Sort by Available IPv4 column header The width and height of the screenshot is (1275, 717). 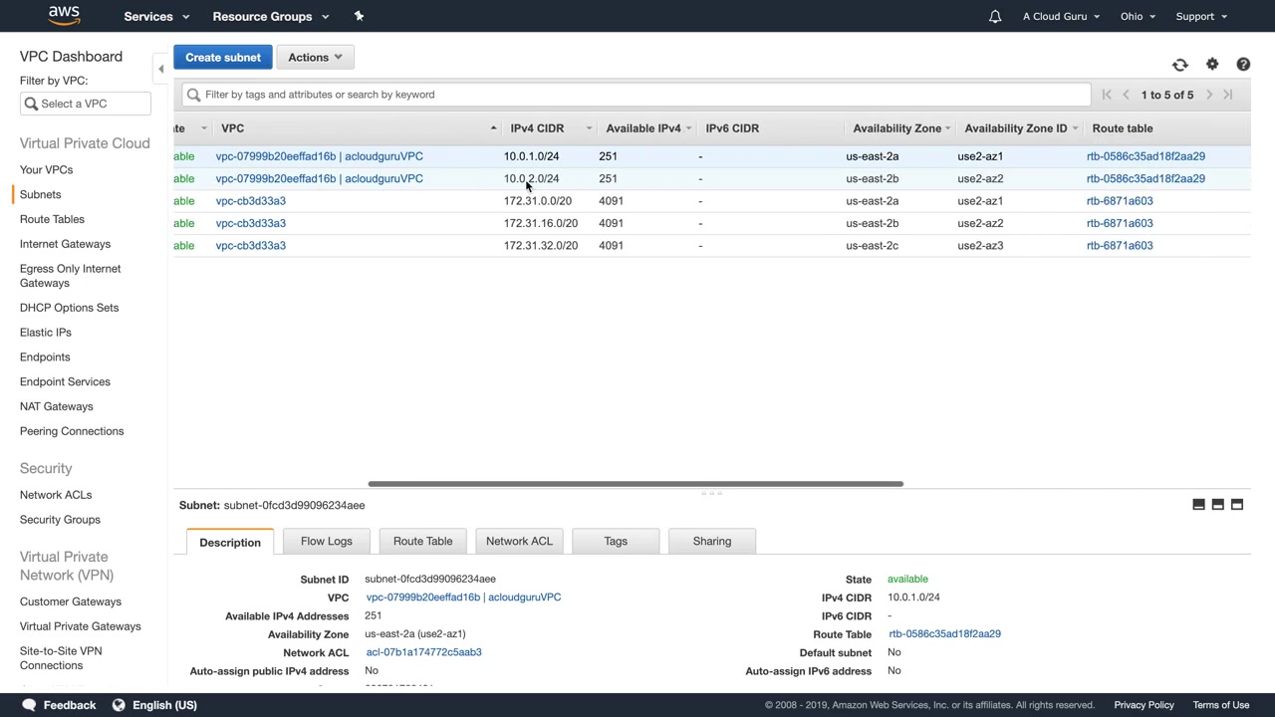tap(647, 128)
